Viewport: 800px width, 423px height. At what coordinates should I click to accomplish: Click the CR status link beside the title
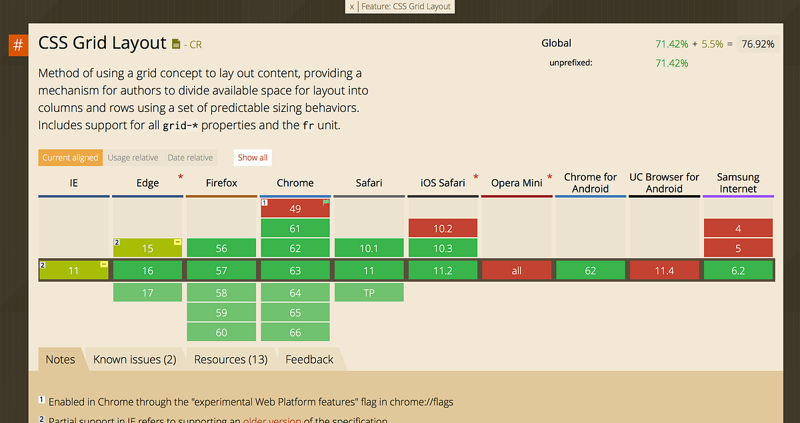[x=193, y=45]
